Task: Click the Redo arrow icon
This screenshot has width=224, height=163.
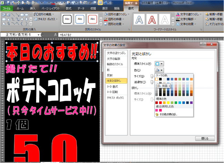Action: (x=45, y=2)
